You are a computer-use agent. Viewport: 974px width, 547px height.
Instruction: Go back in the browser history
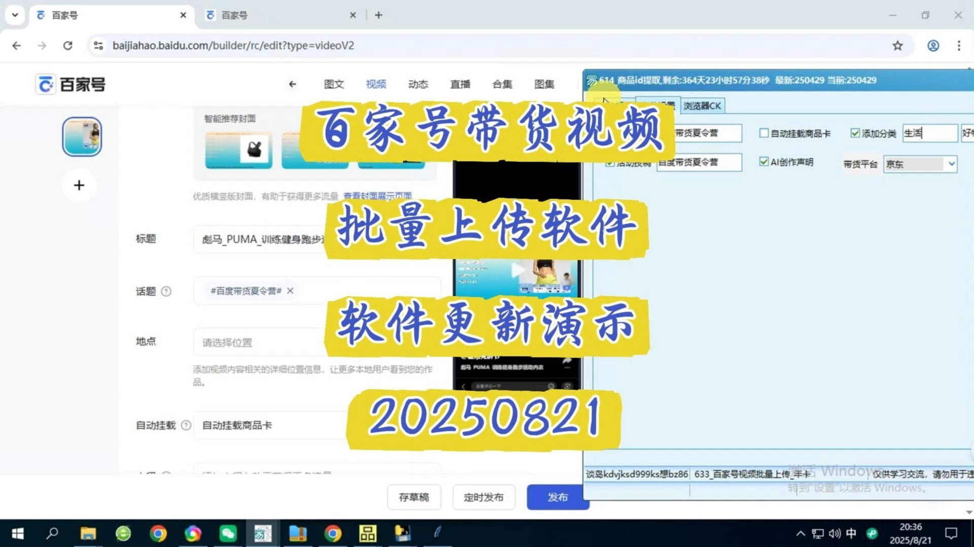click(x=17, y=46)
